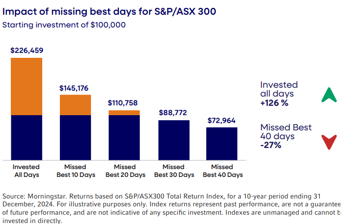Select orange segment of Invested All Days bar

pyautogui.click(x=27, y=86)
